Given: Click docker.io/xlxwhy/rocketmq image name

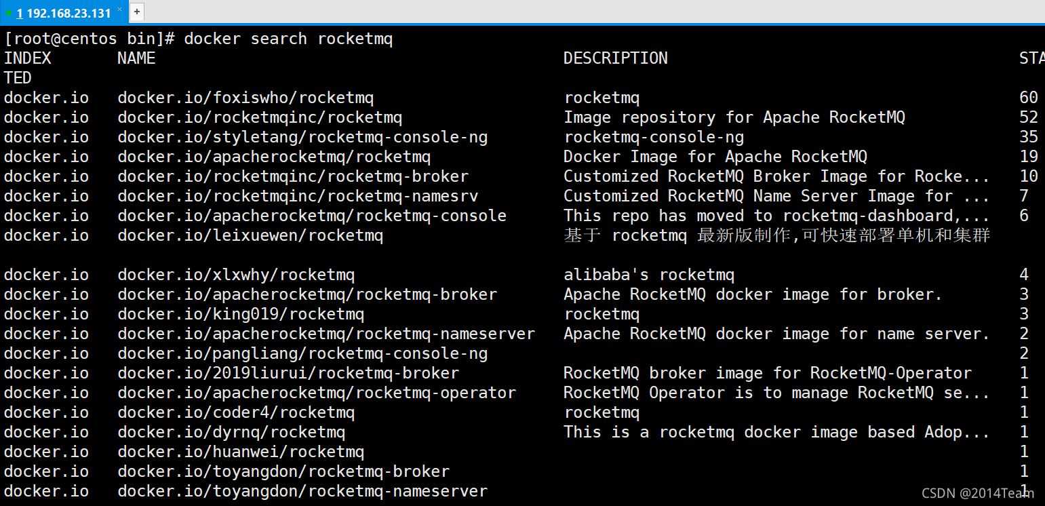Looking at the screenshot, I should tap(236, 275).
